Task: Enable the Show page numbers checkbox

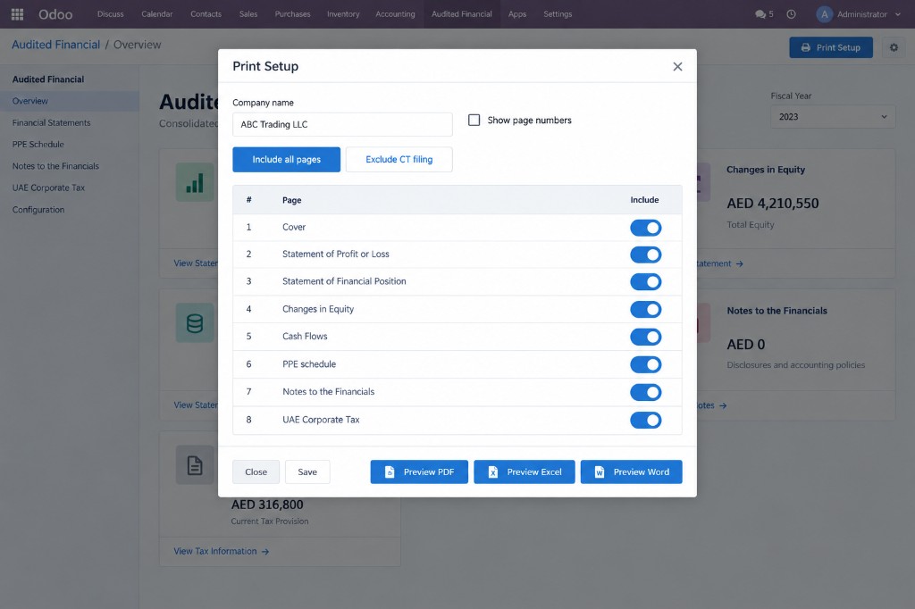Action: tap(474, 121)
